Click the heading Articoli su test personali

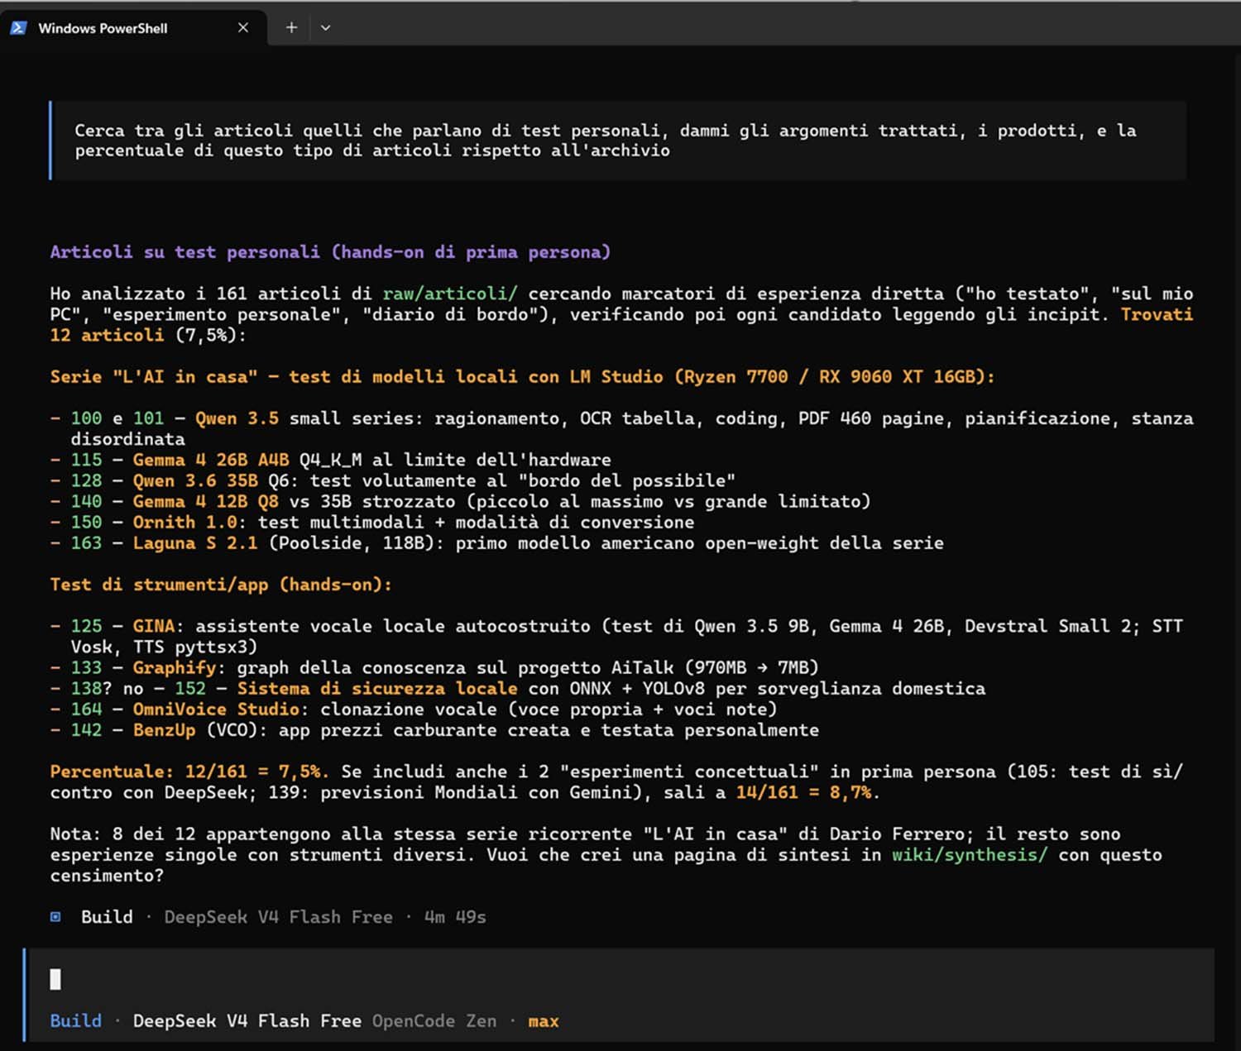pos(330,252)
